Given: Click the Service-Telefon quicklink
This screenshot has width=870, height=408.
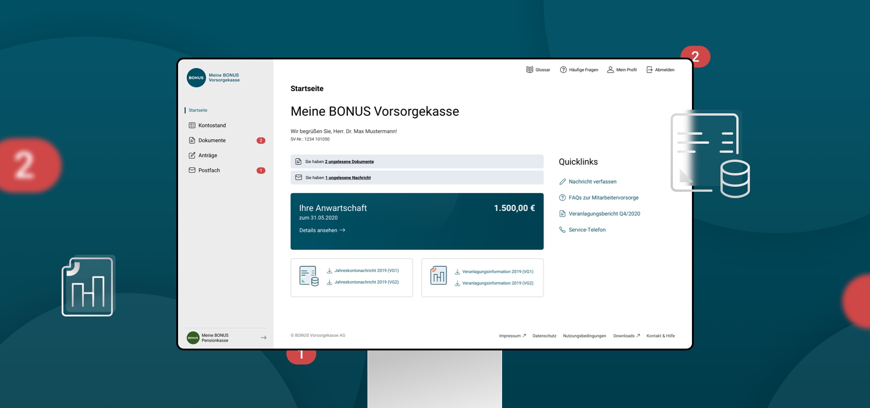Looking at the screenshot, I should (587, 230).
